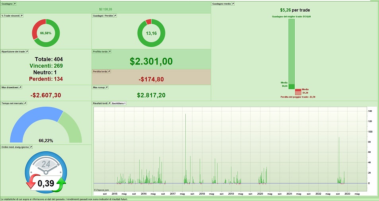Click the late 2022 spike in results chart
This screenshot has height=201, width=379.
tap(339, 160)
